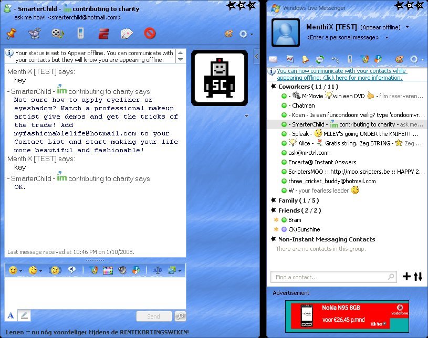Screen dimensions: 428x338
Task: Switch to handwriting mode tab
Action: click(x=24, y=315)
